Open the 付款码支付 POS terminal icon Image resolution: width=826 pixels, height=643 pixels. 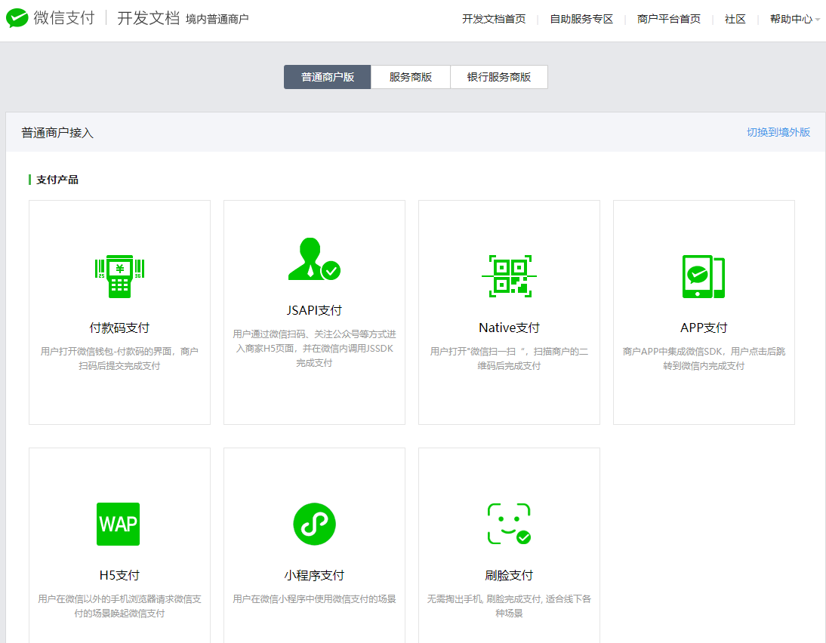[119, 276]
